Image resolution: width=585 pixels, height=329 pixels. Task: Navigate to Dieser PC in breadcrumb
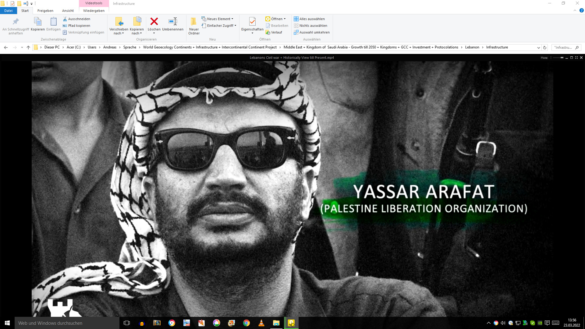52,47
